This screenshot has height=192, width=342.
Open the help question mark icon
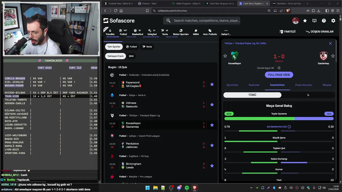click(324, 21)
